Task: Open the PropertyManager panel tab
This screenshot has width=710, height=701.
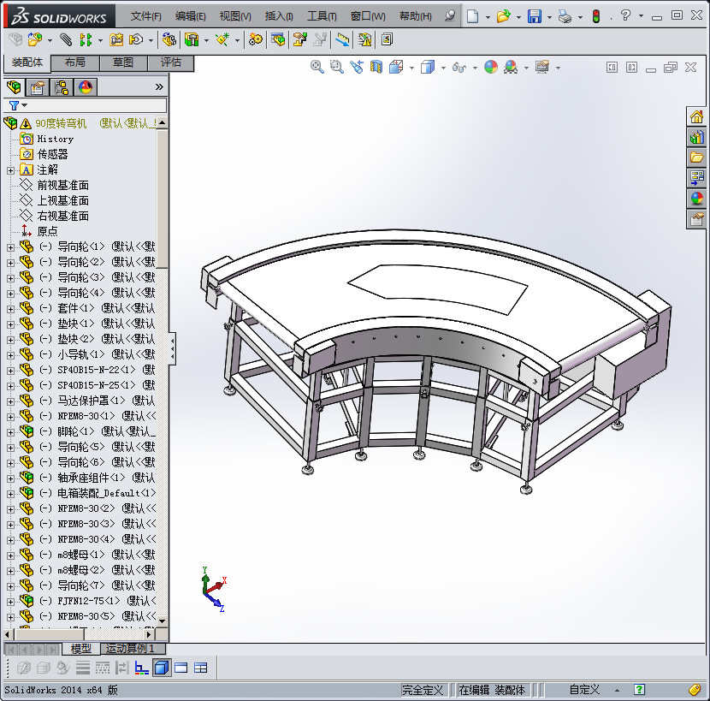Action: [37, 87]
